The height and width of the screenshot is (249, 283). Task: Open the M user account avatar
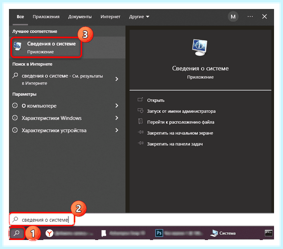233,17
